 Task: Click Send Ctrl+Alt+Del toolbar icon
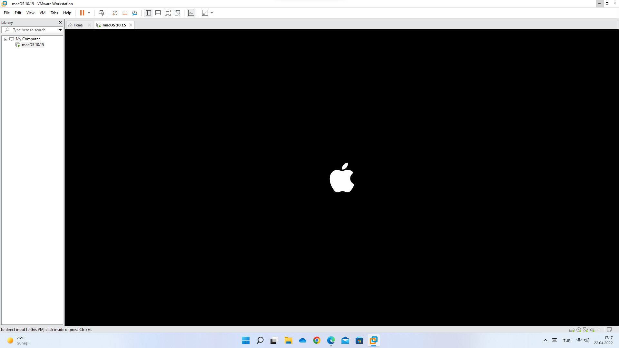point(101,13)
